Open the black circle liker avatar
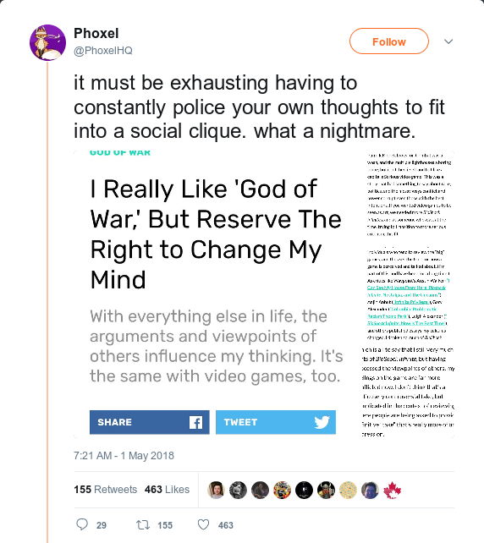The width and height of the screenshot is (484, 543). point(304,491)
